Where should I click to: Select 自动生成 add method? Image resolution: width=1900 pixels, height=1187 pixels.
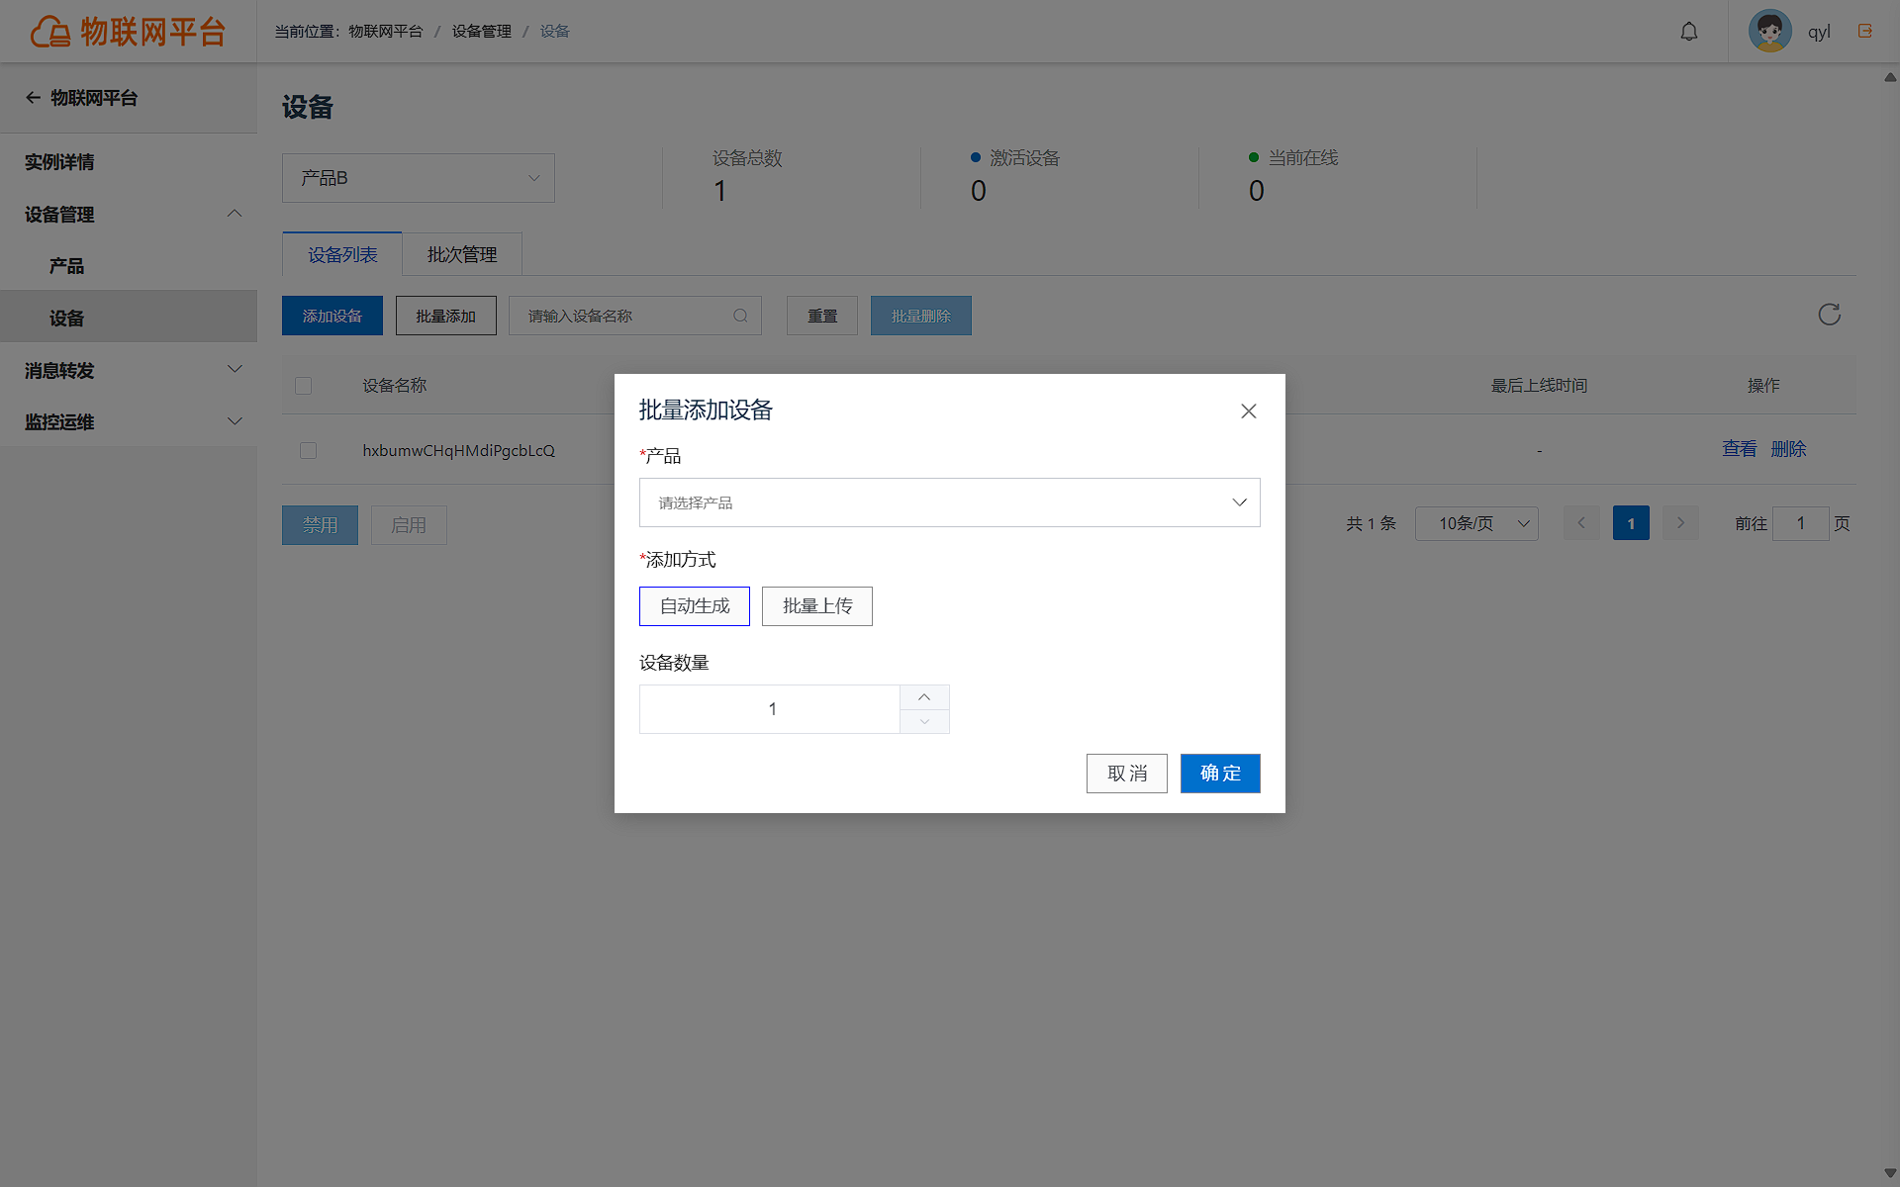tap(695, 606)
